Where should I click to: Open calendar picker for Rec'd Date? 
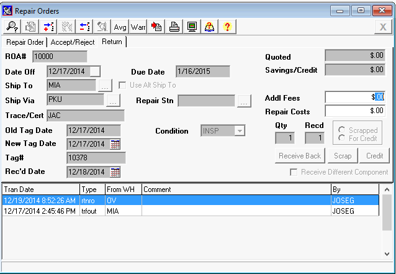[x=115, y=172]
